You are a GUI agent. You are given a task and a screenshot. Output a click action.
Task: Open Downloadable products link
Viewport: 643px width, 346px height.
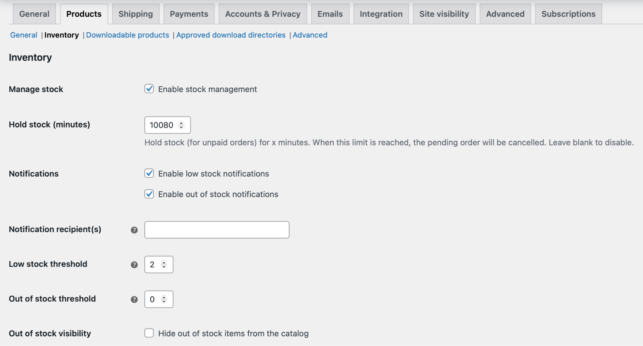pyautogui.click(x=128, y=35)
